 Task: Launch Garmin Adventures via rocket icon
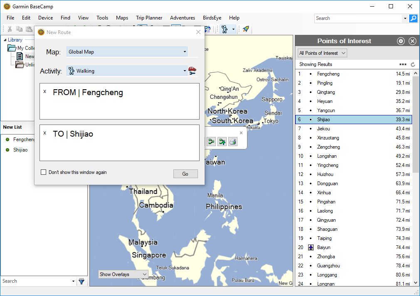pos(246,29)
